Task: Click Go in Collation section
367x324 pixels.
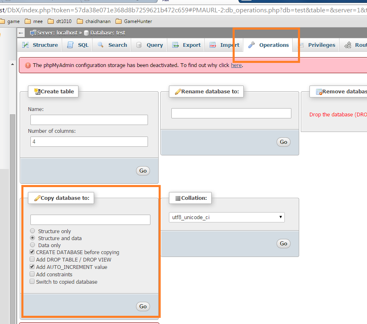Action: (284, 243)
